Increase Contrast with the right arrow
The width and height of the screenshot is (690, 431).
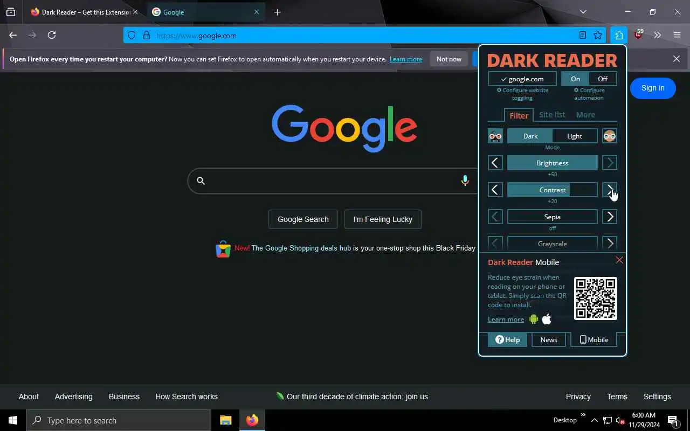[610, 190]
